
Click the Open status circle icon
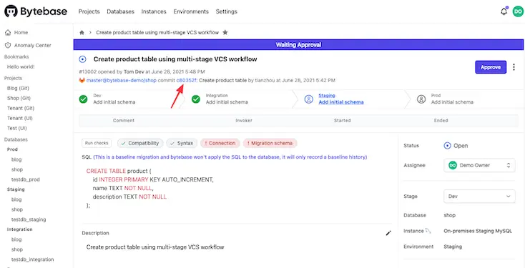pyautogui.click(x=447, y=146)
